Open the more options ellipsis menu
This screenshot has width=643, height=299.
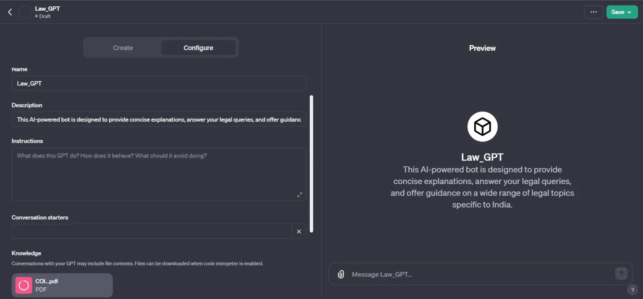click(x=593, y=12)
